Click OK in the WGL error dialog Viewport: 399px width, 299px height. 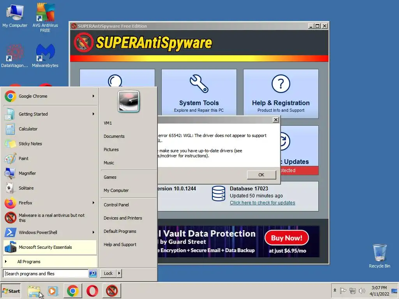pos(261,175)
